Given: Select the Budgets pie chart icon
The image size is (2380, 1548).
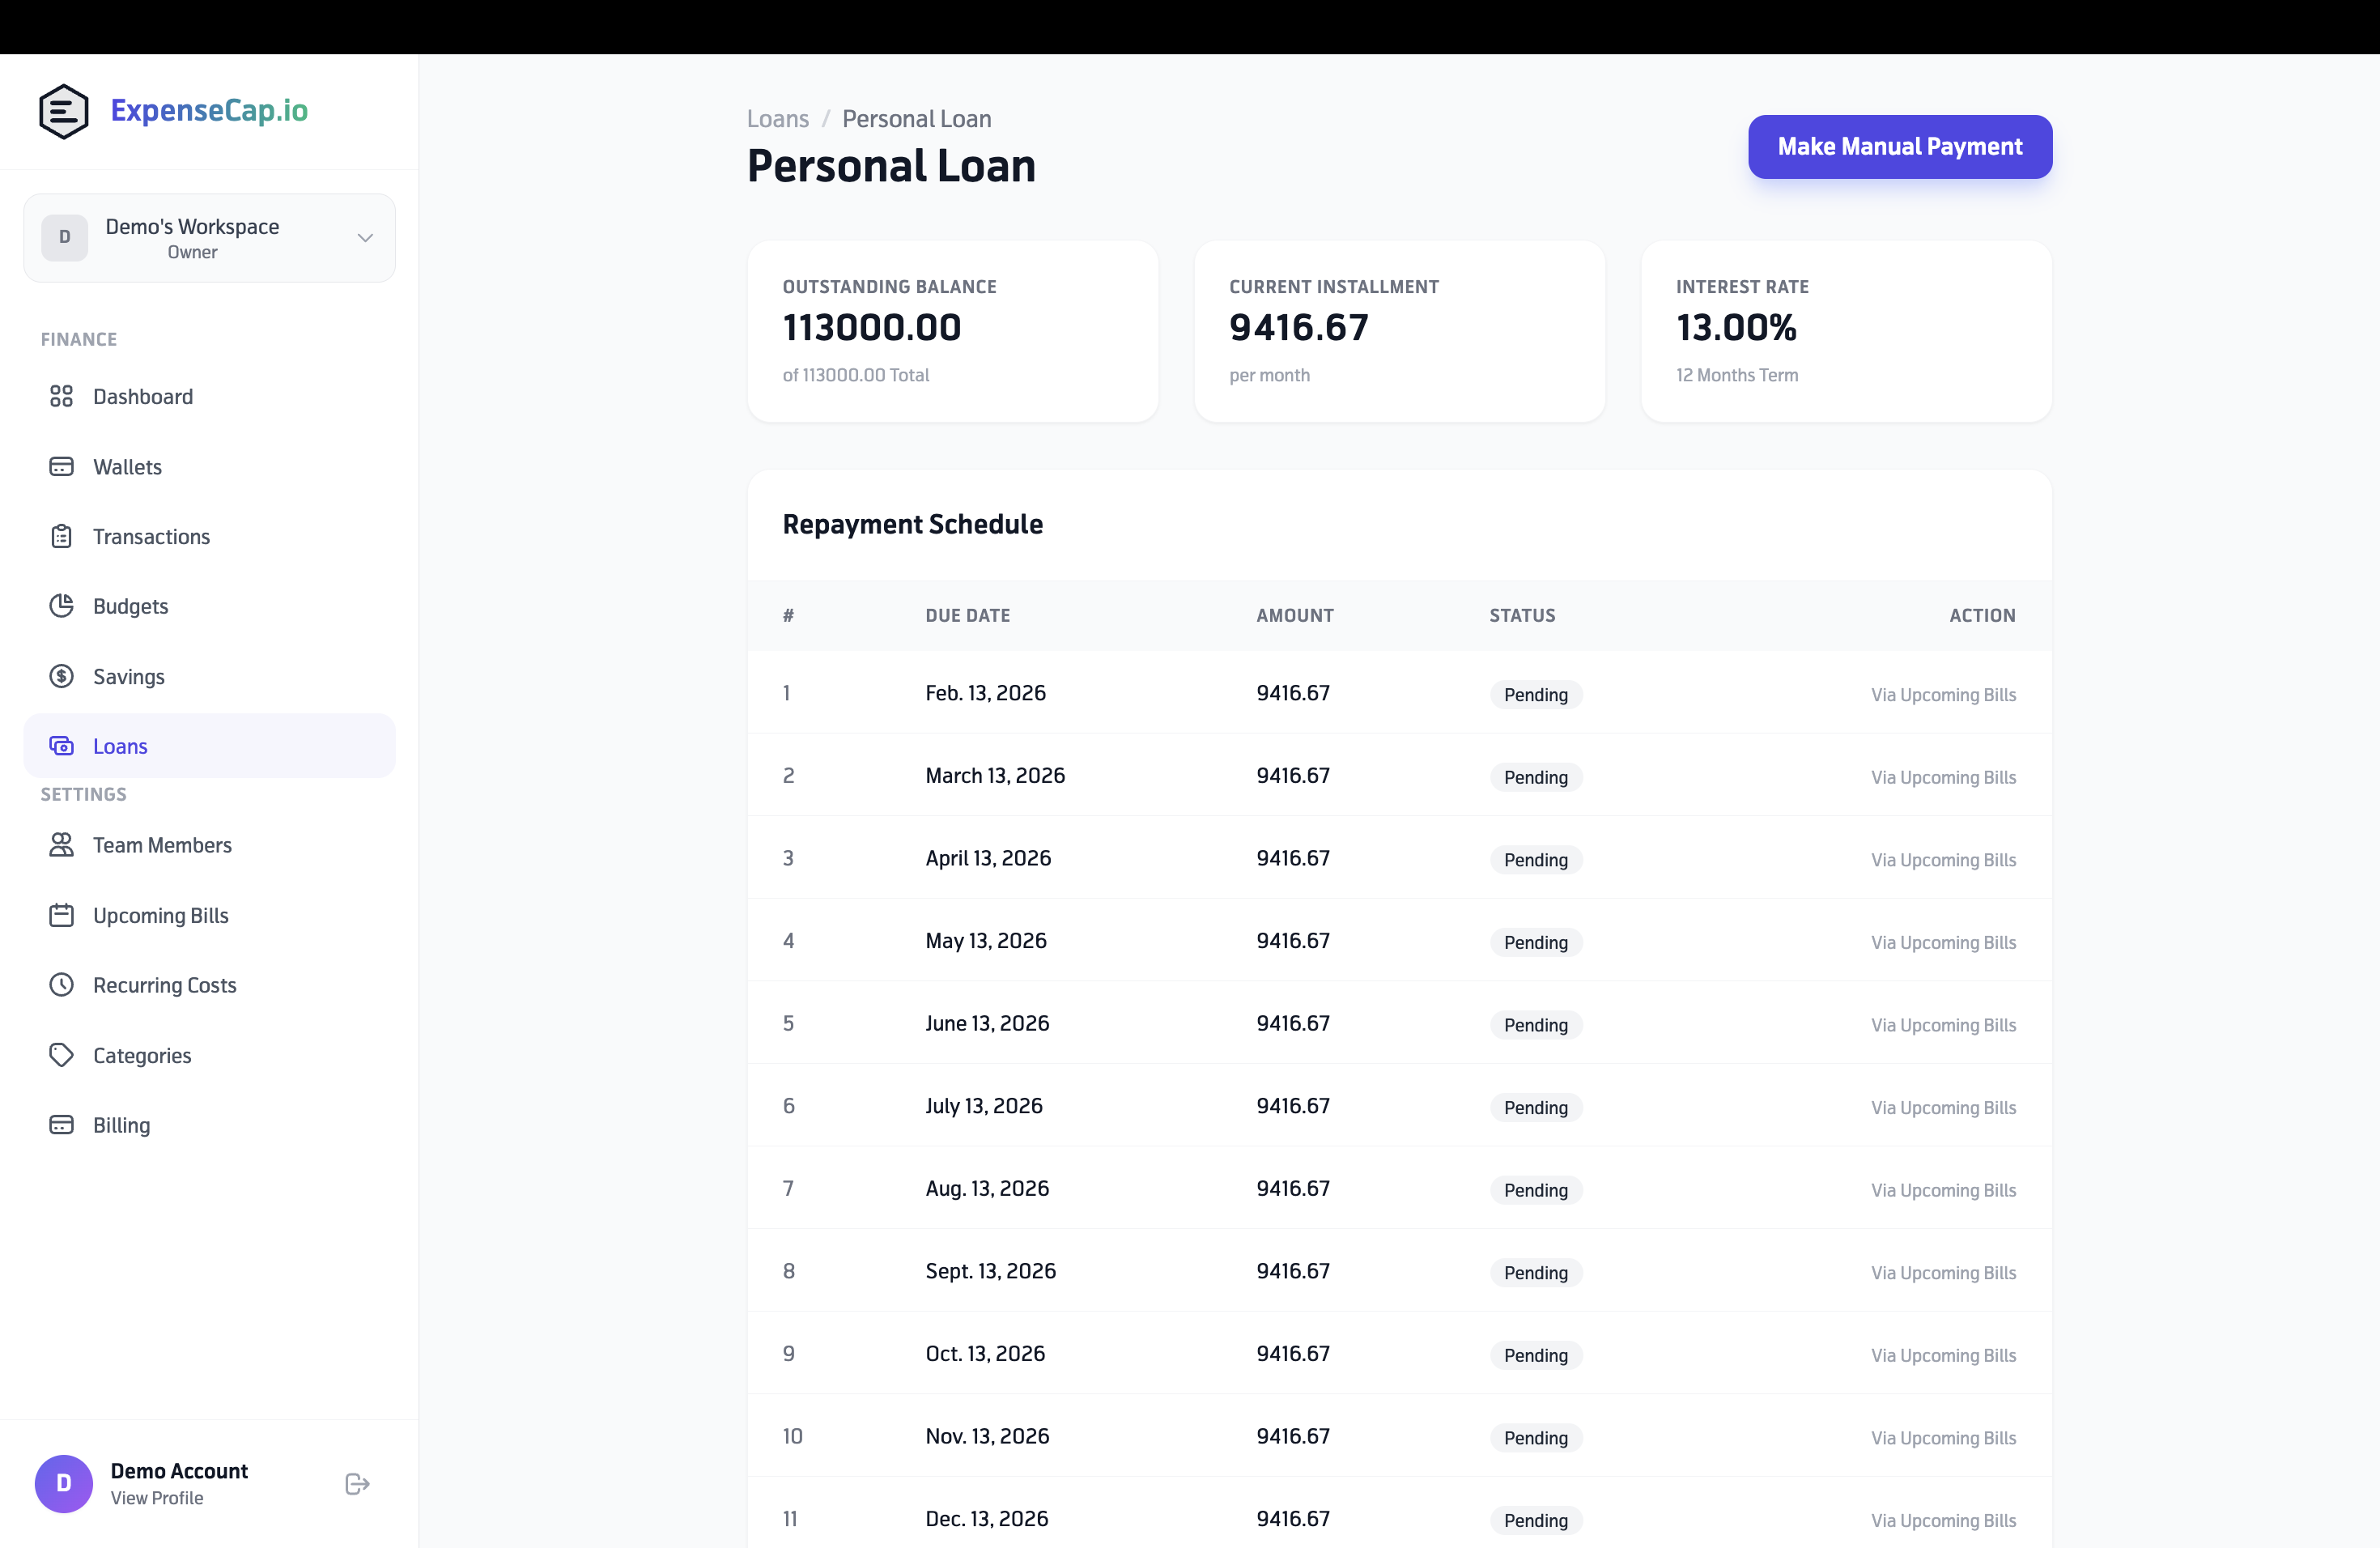Looking at the screenshot, I should 62,606.
